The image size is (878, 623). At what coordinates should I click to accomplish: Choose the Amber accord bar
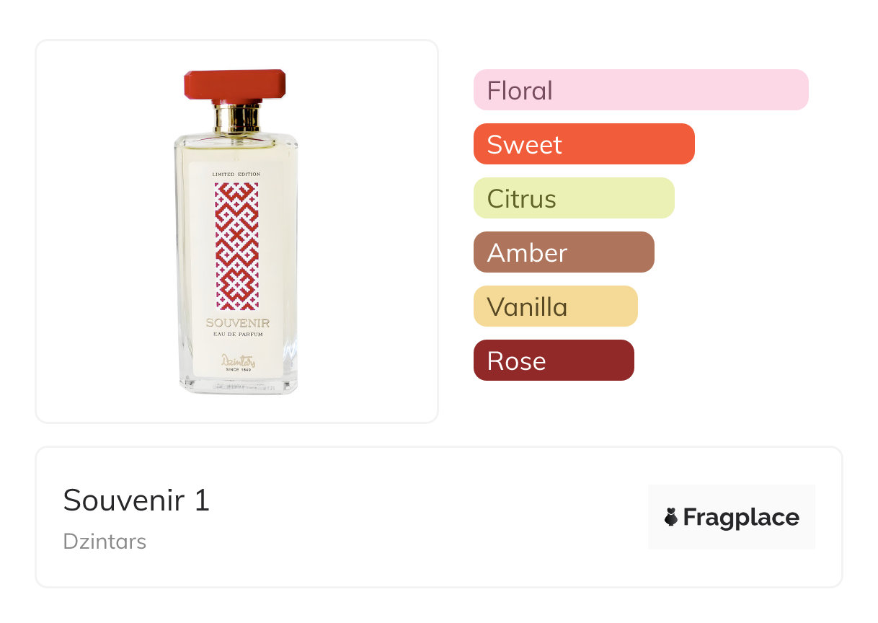[563, 252]
